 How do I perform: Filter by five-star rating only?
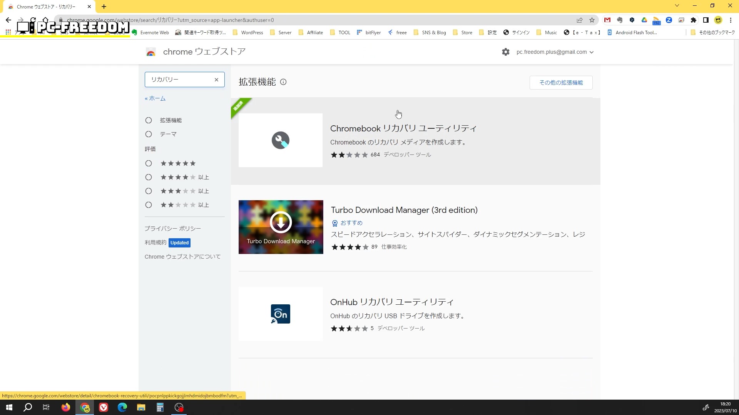[149, 163]
